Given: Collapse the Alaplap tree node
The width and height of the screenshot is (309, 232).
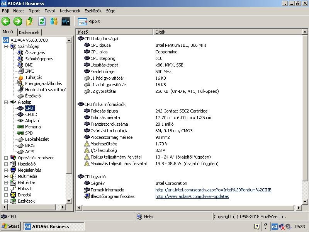Looking at the screenshot, I should pyautogui.click(x=6, y=102).
